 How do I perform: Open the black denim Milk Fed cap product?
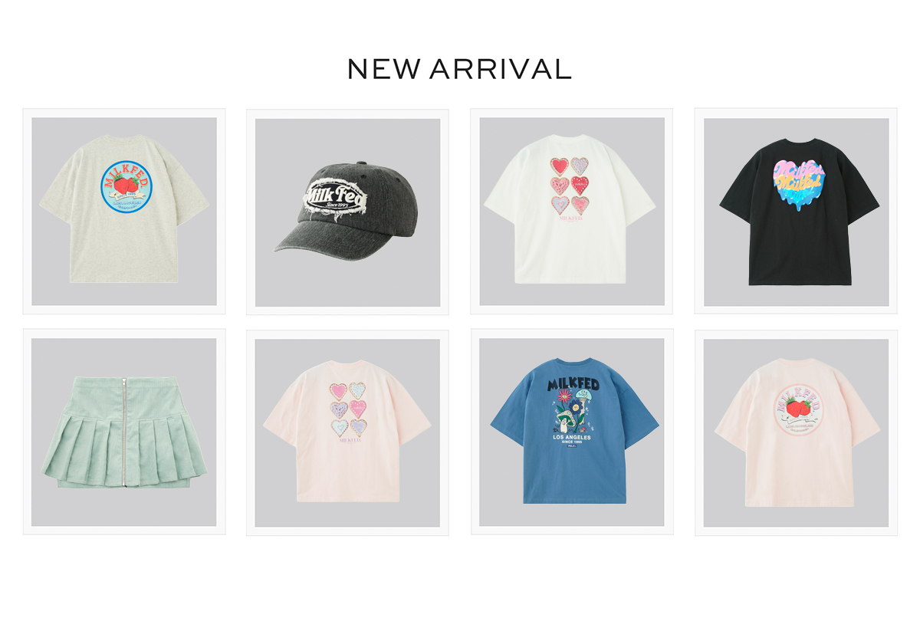[347, 212]
